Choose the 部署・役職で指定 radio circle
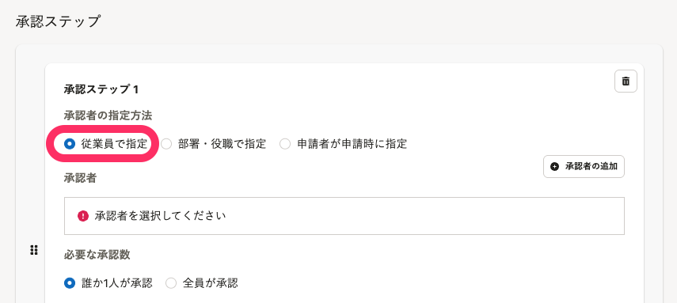The image size is (677, 303). 166,144
